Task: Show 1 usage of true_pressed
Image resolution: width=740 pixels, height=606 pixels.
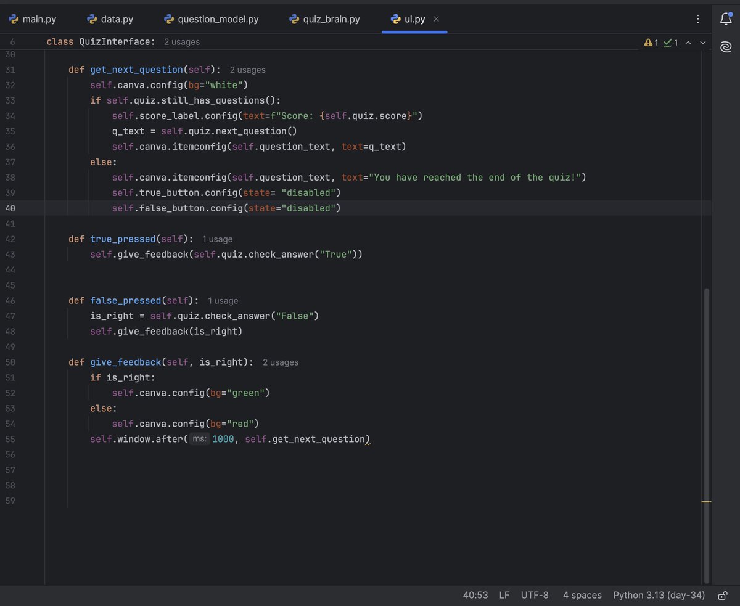Action: coord(218,239)
